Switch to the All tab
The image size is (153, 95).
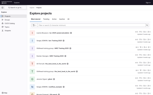[x=68, y=19]
